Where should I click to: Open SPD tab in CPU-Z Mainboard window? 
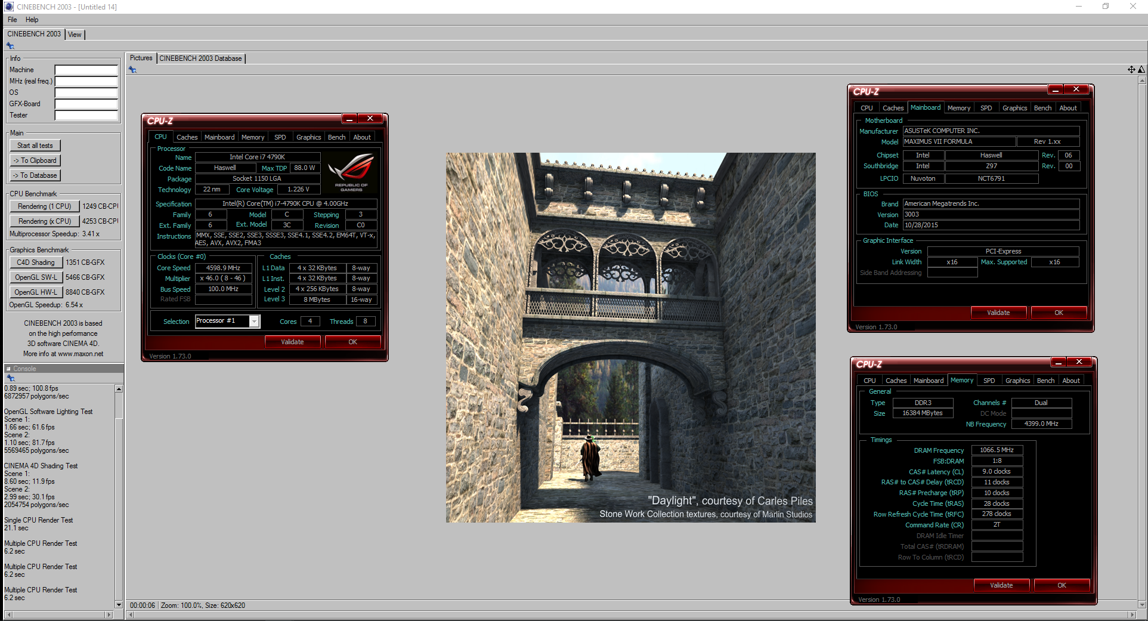986,108
